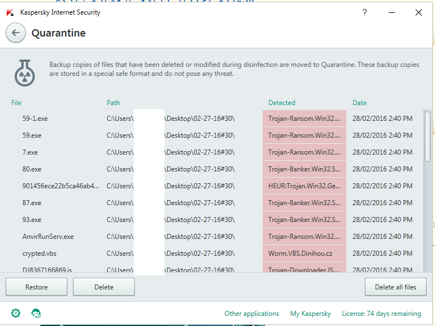Click the Kaspersky logo icon
435x326 pixels.
pos(10,12)
